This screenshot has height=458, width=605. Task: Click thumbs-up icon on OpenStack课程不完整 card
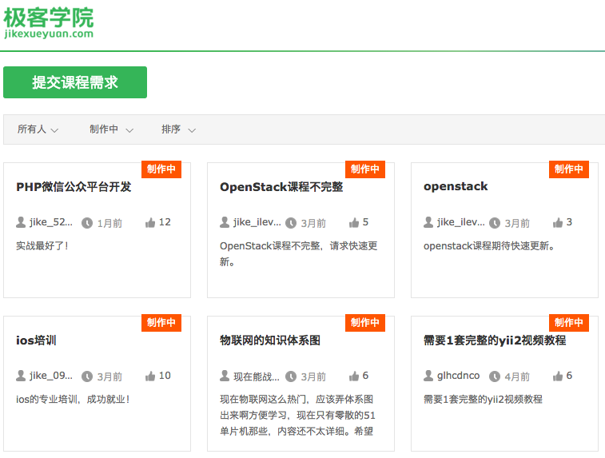point(354,223)
